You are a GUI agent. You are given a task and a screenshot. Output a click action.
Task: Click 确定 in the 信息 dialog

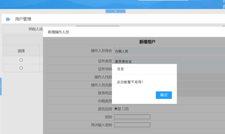coord(164,95)
